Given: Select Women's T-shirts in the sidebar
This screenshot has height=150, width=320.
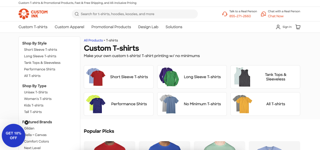Looking at the screenshot, I should [38, 99].
